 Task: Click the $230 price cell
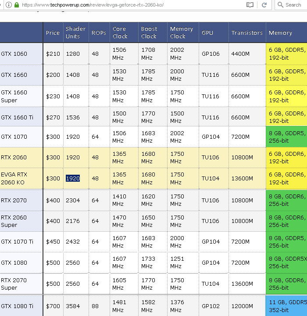point(53,96)
